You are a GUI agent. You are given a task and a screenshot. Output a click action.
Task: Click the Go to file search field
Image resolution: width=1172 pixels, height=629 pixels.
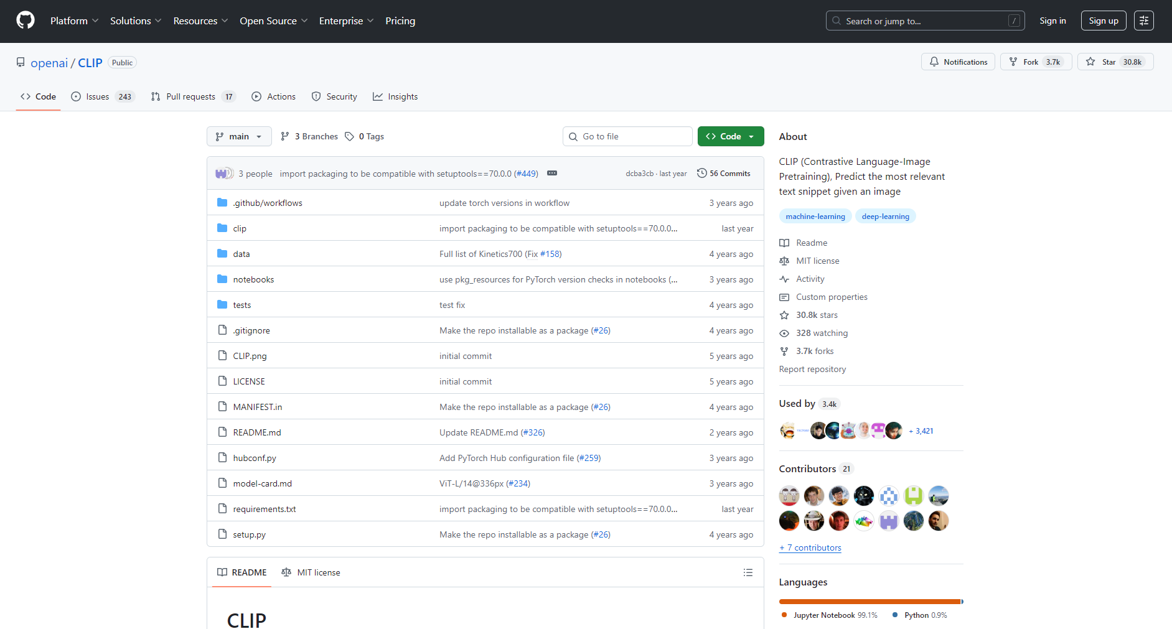tap(627, 136)
